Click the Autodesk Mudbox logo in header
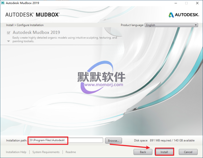 (32, 14)
